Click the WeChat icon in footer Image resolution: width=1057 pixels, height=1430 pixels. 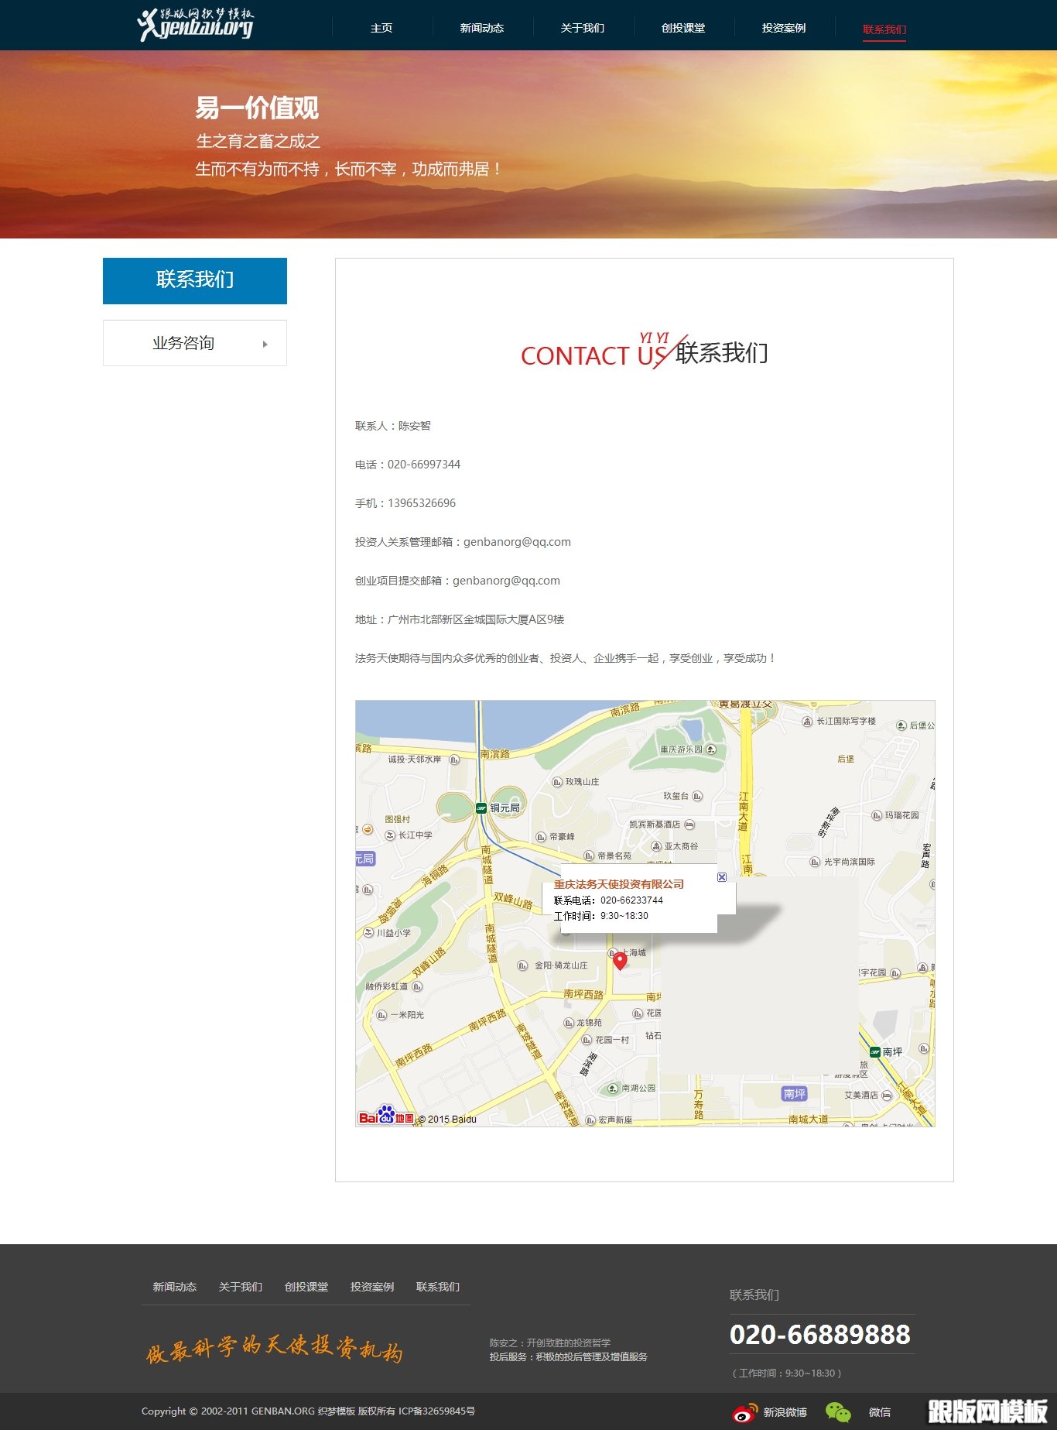click(x=838, y=1412)
